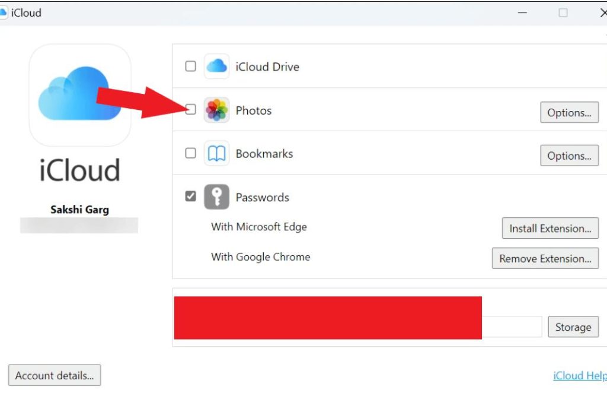
Task: Open Account details
Action: (x=55, y=375)
